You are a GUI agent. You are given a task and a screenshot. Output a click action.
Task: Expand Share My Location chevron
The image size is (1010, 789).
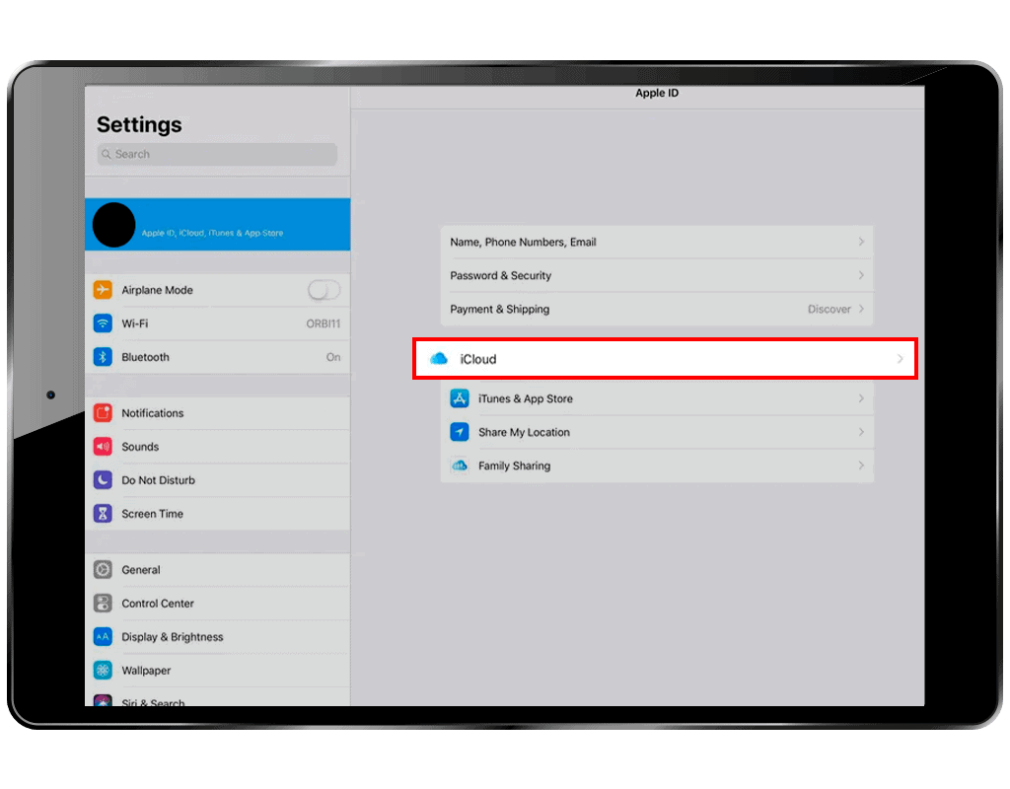pyautogui.click(x=861, y=432)
